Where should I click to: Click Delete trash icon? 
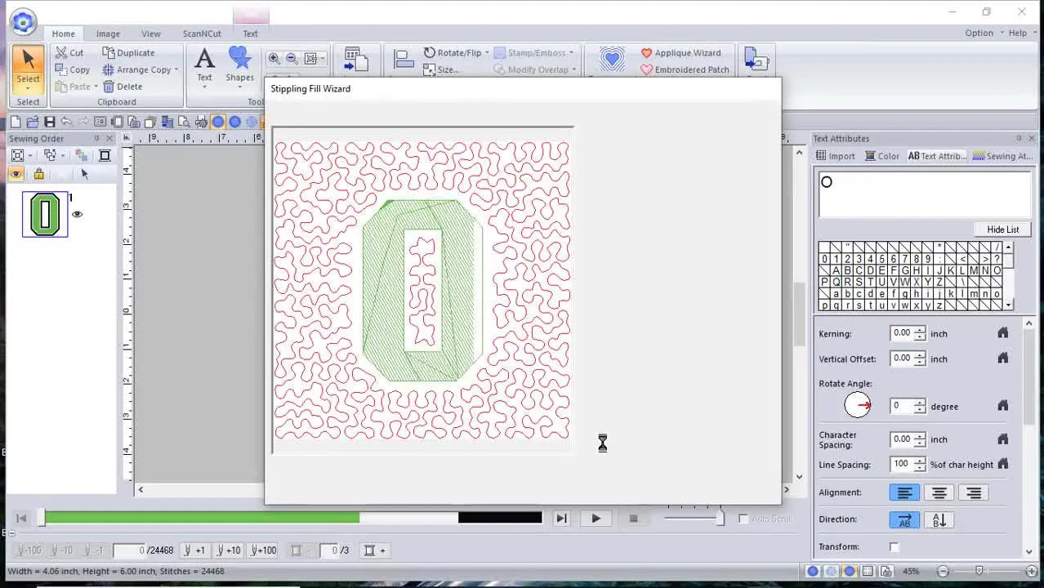(109, 86)
